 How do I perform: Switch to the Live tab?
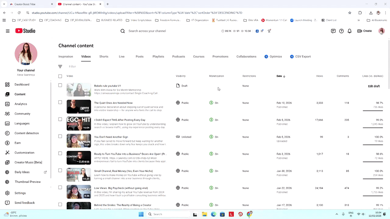click(x=121, y=57)
